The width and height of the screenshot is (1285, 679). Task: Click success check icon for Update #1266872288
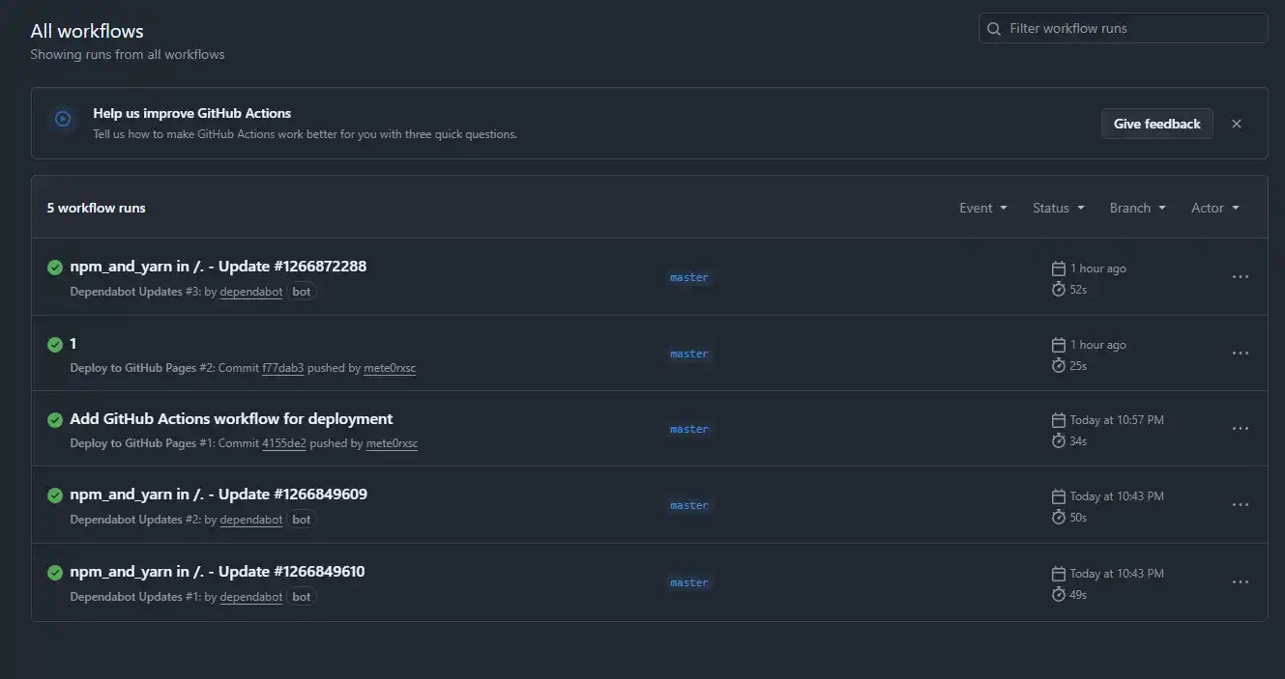pyautogui.click(x=55, y=268)
